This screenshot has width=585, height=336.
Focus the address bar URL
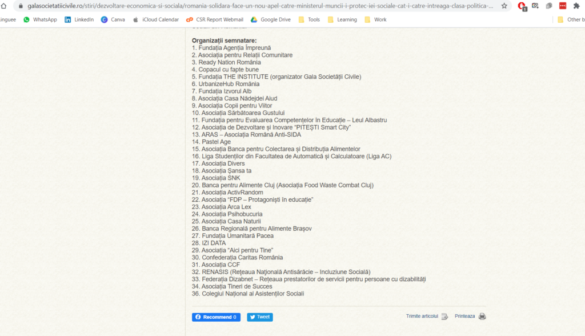[x=260, y=6]
